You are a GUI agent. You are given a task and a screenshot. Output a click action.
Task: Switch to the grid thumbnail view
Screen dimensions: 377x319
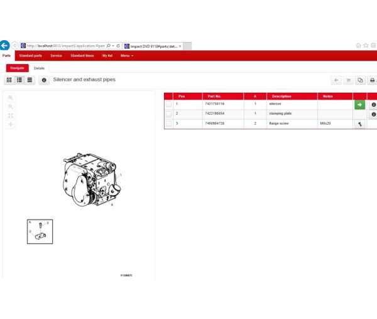coord(9,80)
